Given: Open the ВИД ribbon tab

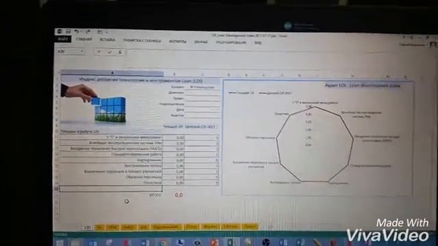Looking at the screenshot, I should [x=258, y=43].
